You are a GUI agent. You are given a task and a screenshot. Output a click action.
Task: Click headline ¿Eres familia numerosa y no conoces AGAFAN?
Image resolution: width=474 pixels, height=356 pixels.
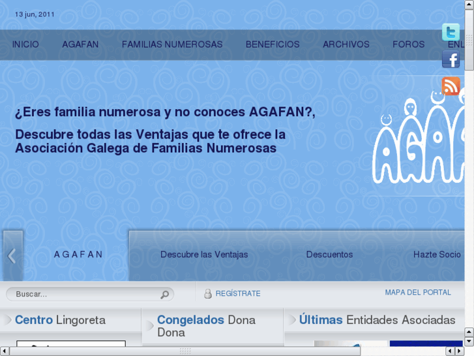pos(165,112)
